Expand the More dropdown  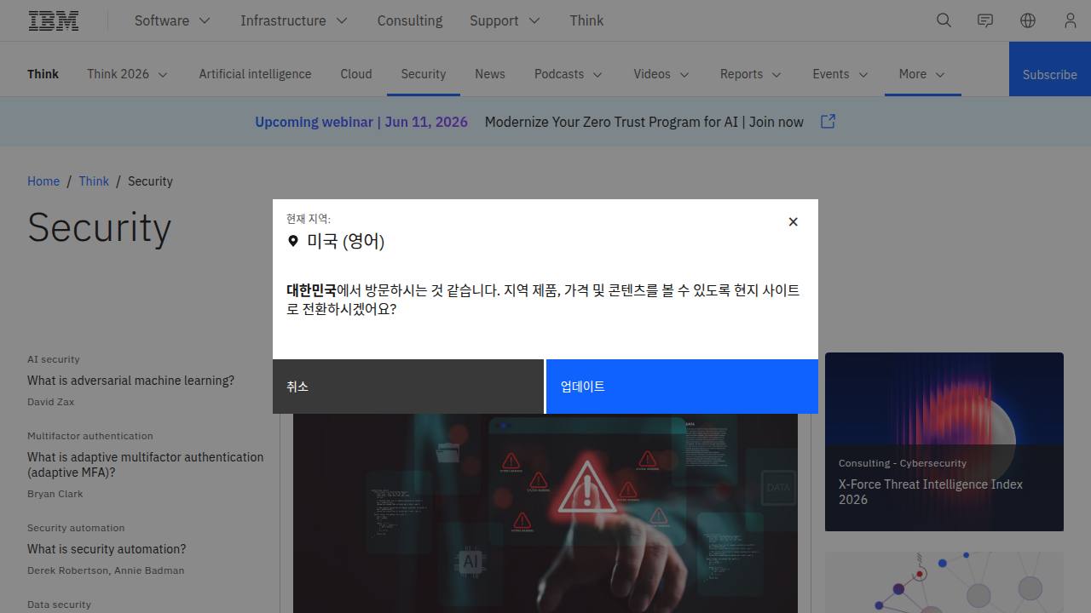click(x=922, y=74)
